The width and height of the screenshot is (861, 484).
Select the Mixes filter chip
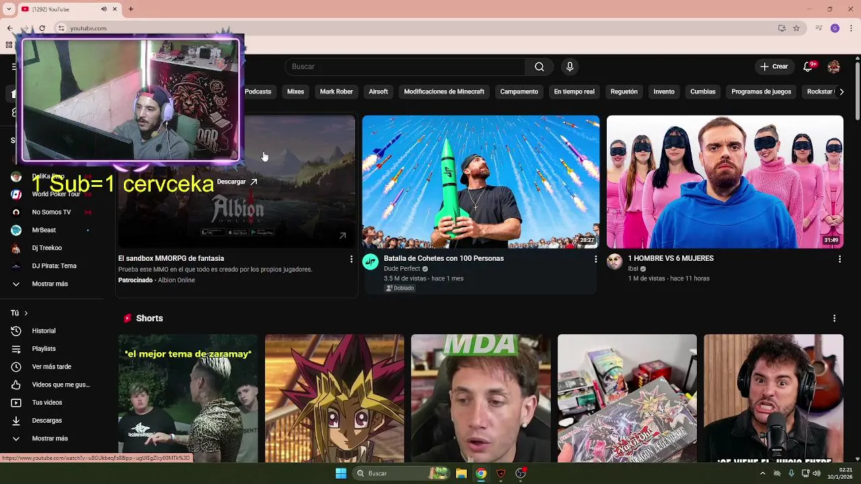coord(295,91)
